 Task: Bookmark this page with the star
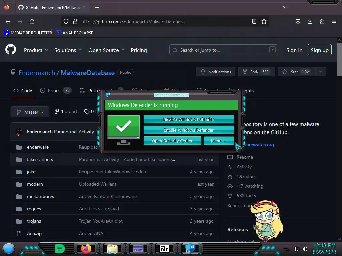pos(264,21)
